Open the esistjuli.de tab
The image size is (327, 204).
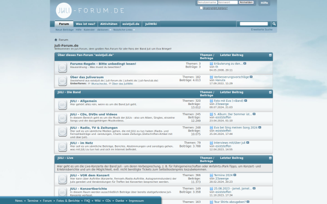point(131,24)
